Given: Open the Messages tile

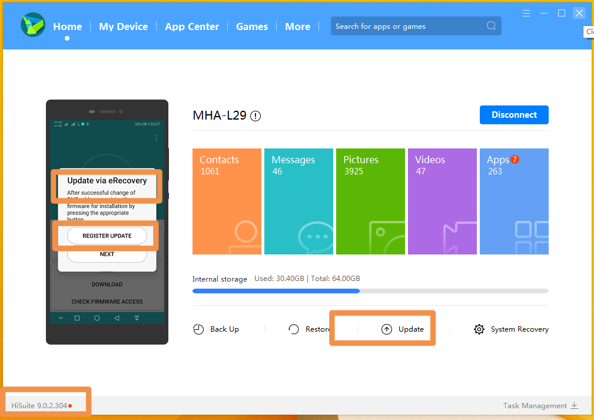Looking at the screenshot, I should point(298,201).
